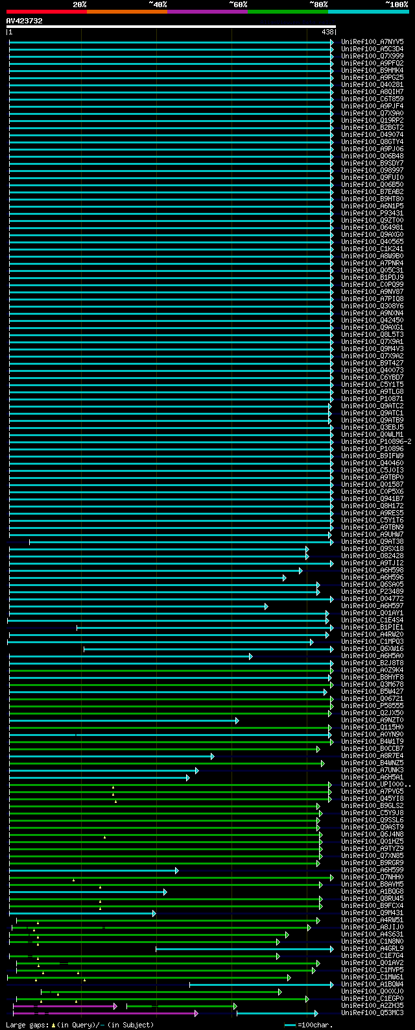415x1030 pixels.
Task: Select label UniRef100_Q8GTY4
Action: (x=372, y=141)
